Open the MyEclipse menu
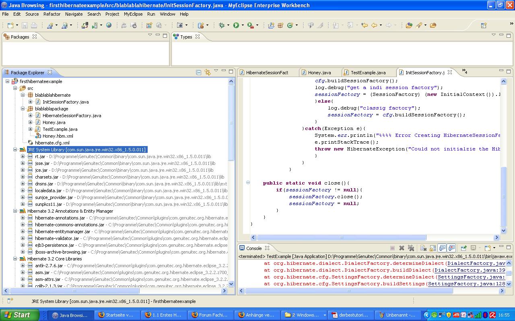515x321 pixels. pos(133,14)
